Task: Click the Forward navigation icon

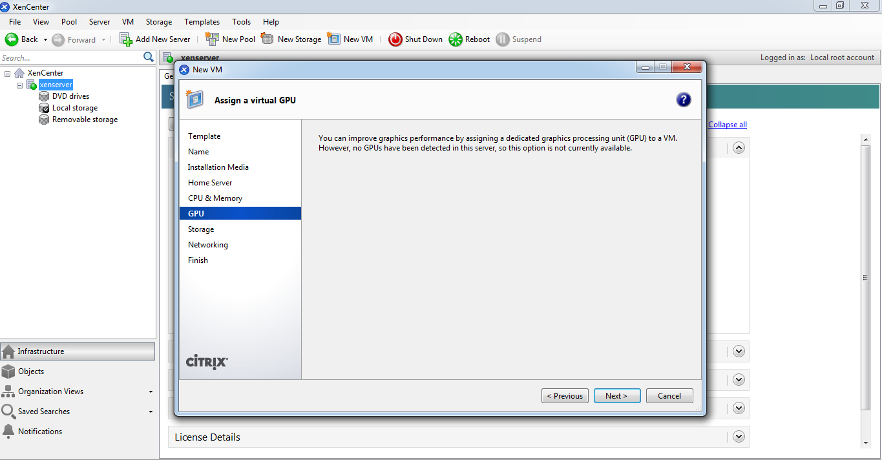Action: click(58, 39)
